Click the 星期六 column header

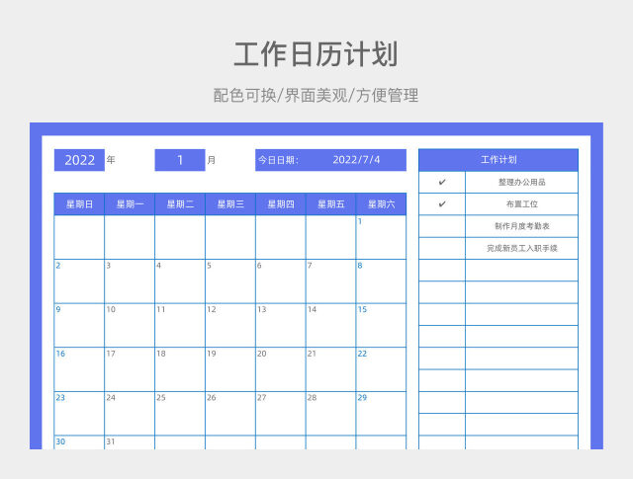[381, 204]
